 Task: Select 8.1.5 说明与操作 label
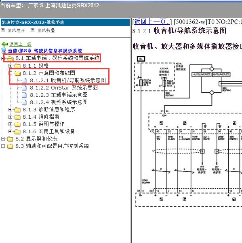(44, 124)
